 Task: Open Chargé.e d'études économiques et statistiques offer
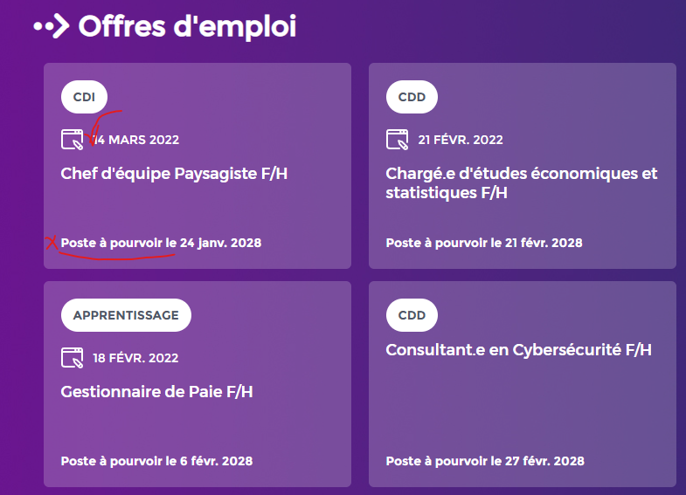(x=522, y=183)
